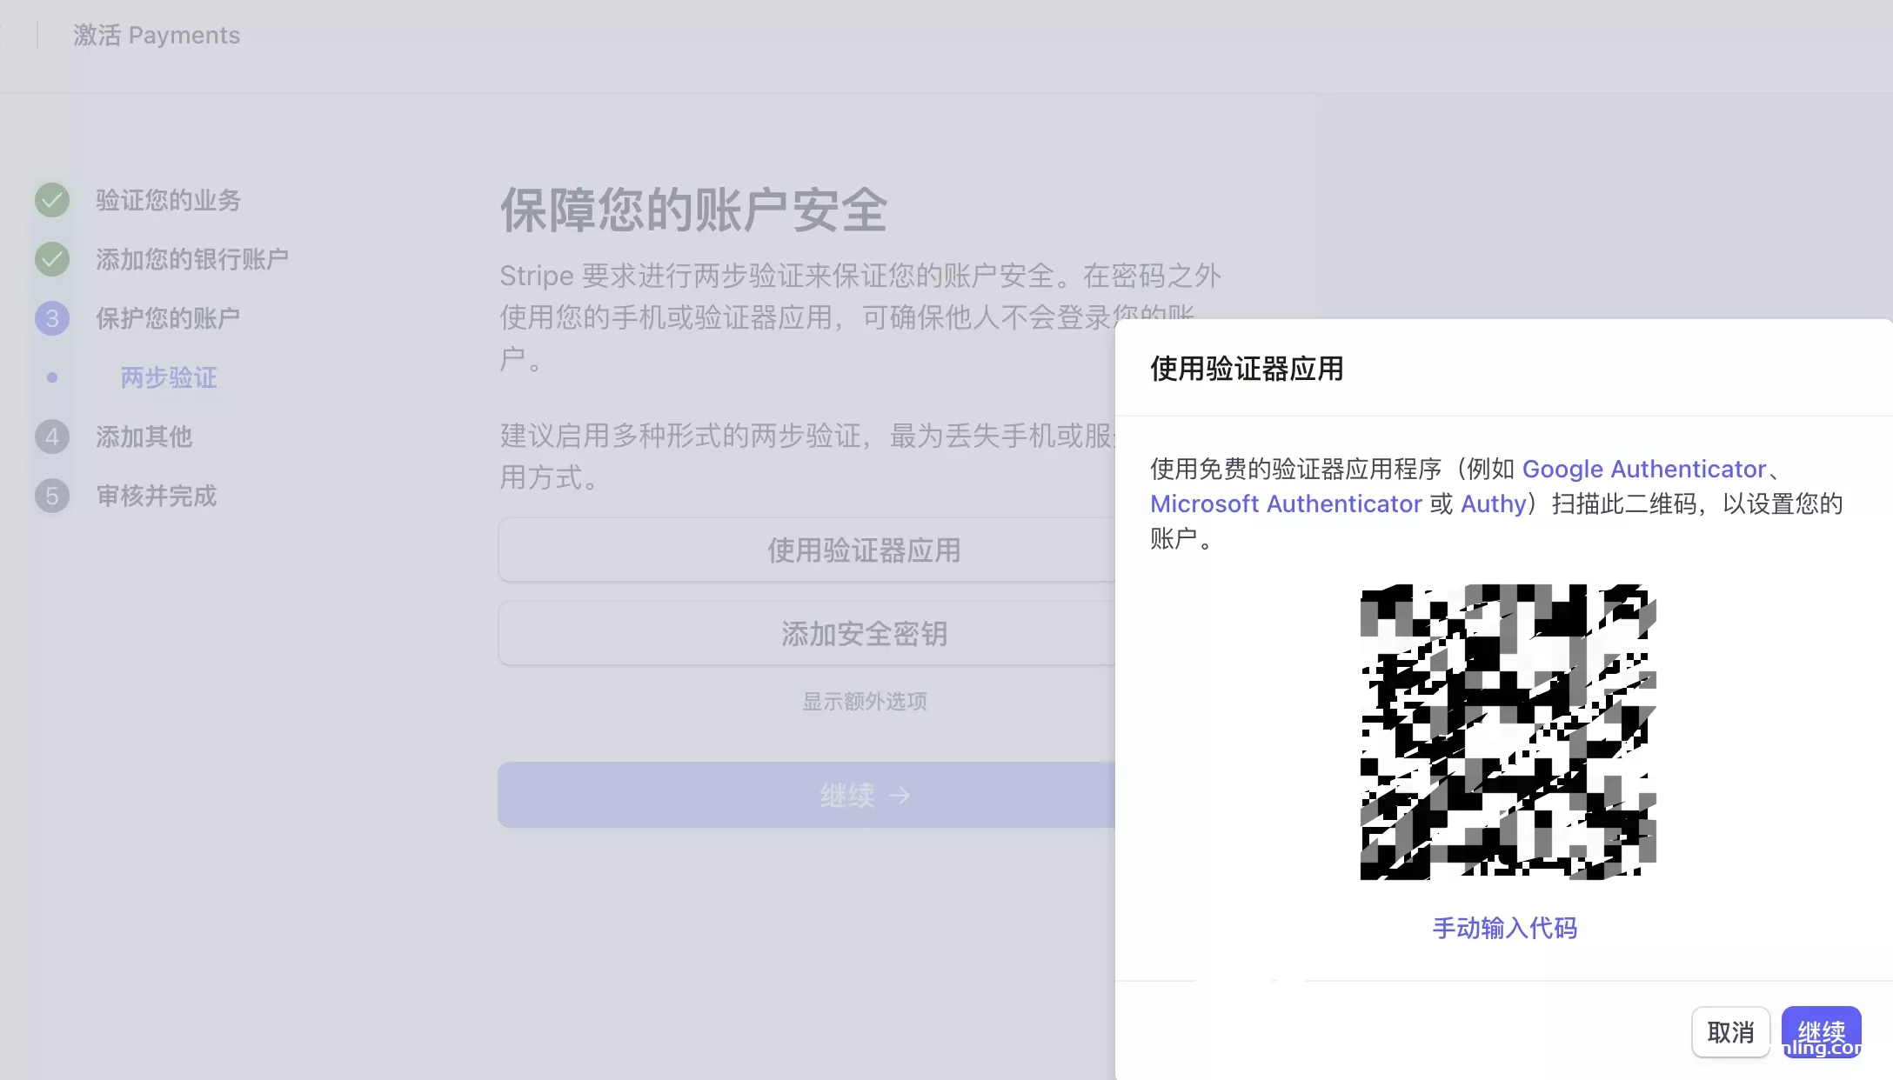
Task: Click the step 3 number badge
Action: [52, 318]
